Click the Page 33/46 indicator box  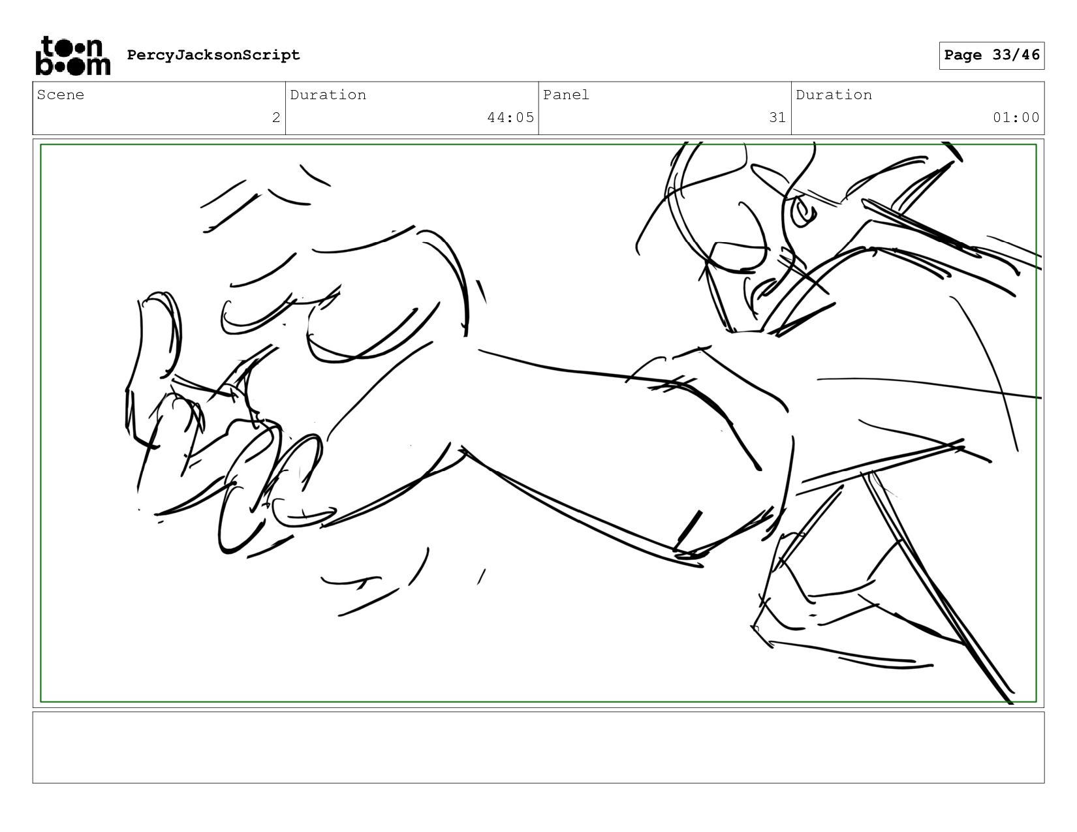991,55
